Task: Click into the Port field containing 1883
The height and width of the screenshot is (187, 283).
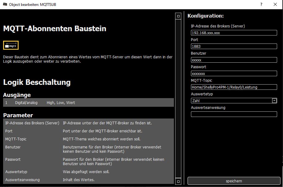Action: (x=234, y=46)
